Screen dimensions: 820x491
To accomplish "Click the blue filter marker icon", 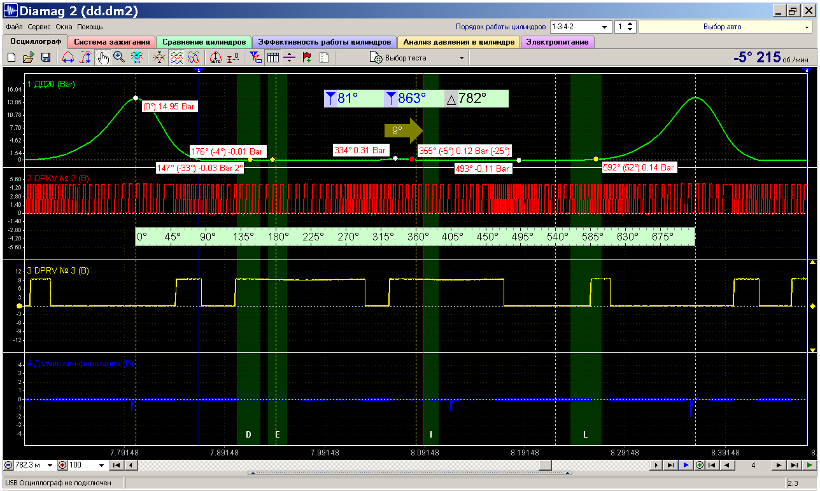I will point(255,58).
